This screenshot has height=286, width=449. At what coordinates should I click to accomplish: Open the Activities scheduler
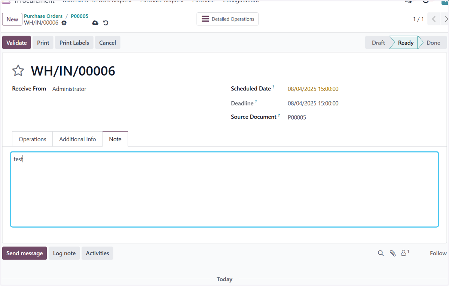click(97, 253)
